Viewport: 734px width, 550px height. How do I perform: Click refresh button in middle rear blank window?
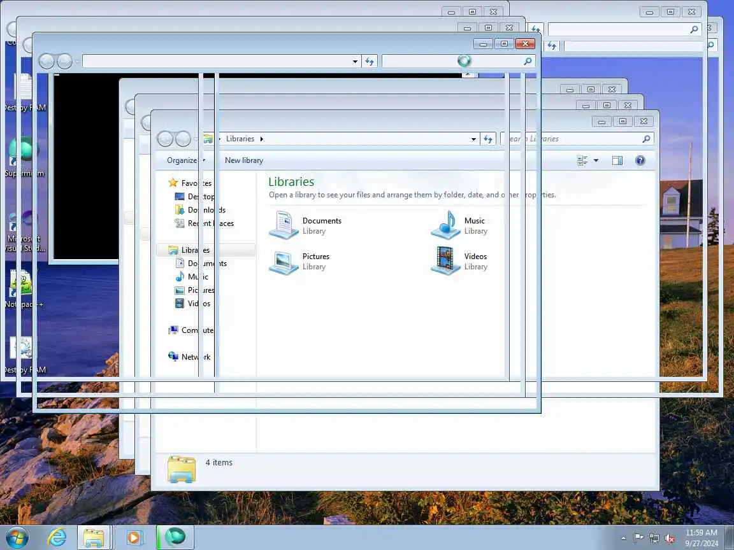(x=552, y=46)
